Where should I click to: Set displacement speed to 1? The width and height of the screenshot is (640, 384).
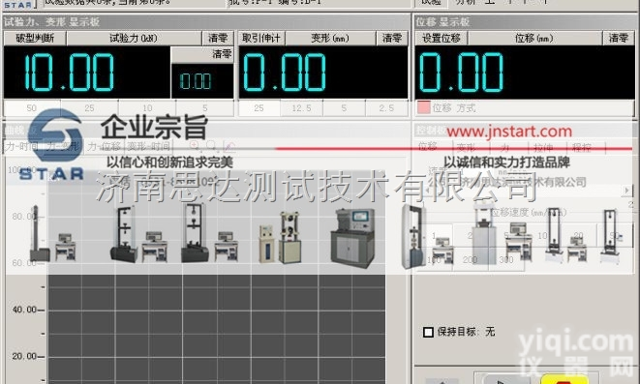[435, 236]
